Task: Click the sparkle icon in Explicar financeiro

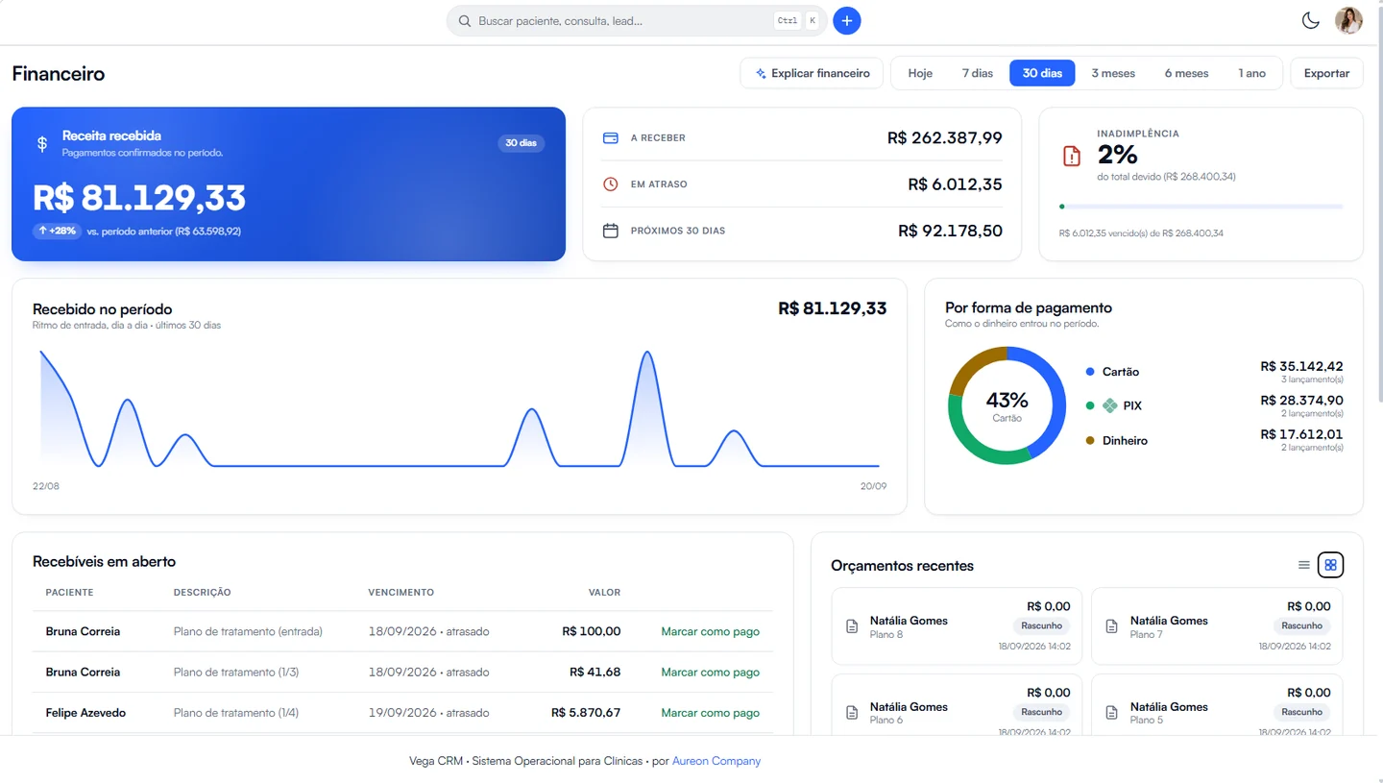Action: tap(761, 73)
